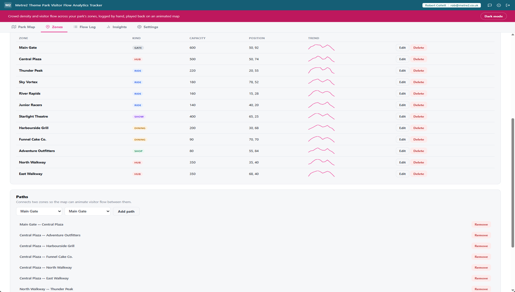
Task: Edit the Main Gate zone
Action: pyautogui.click(x=402, y=48)
